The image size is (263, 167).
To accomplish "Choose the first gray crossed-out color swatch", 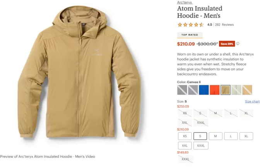I will (x=182, y=90).
